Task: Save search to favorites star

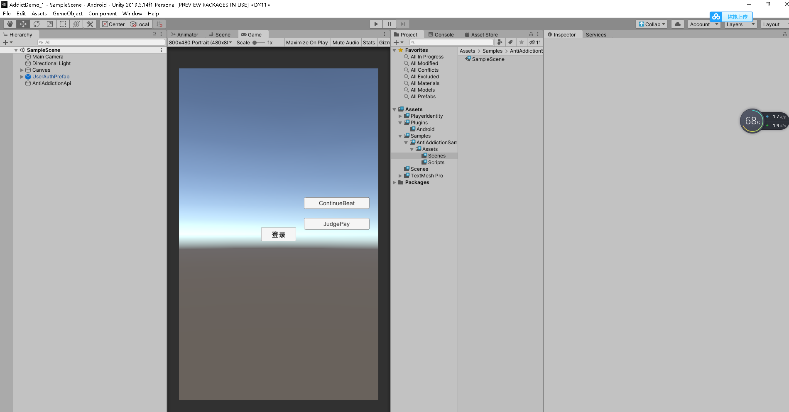Action: 522,42
